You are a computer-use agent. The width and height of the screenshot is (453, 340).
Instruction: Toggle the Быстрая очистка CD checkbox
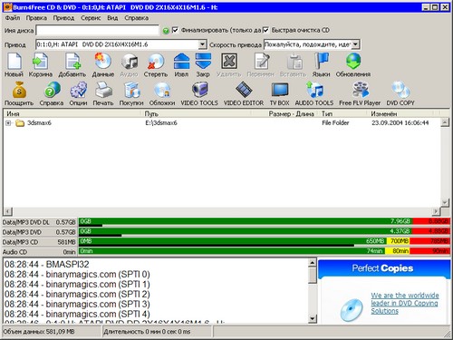(265, 30)
